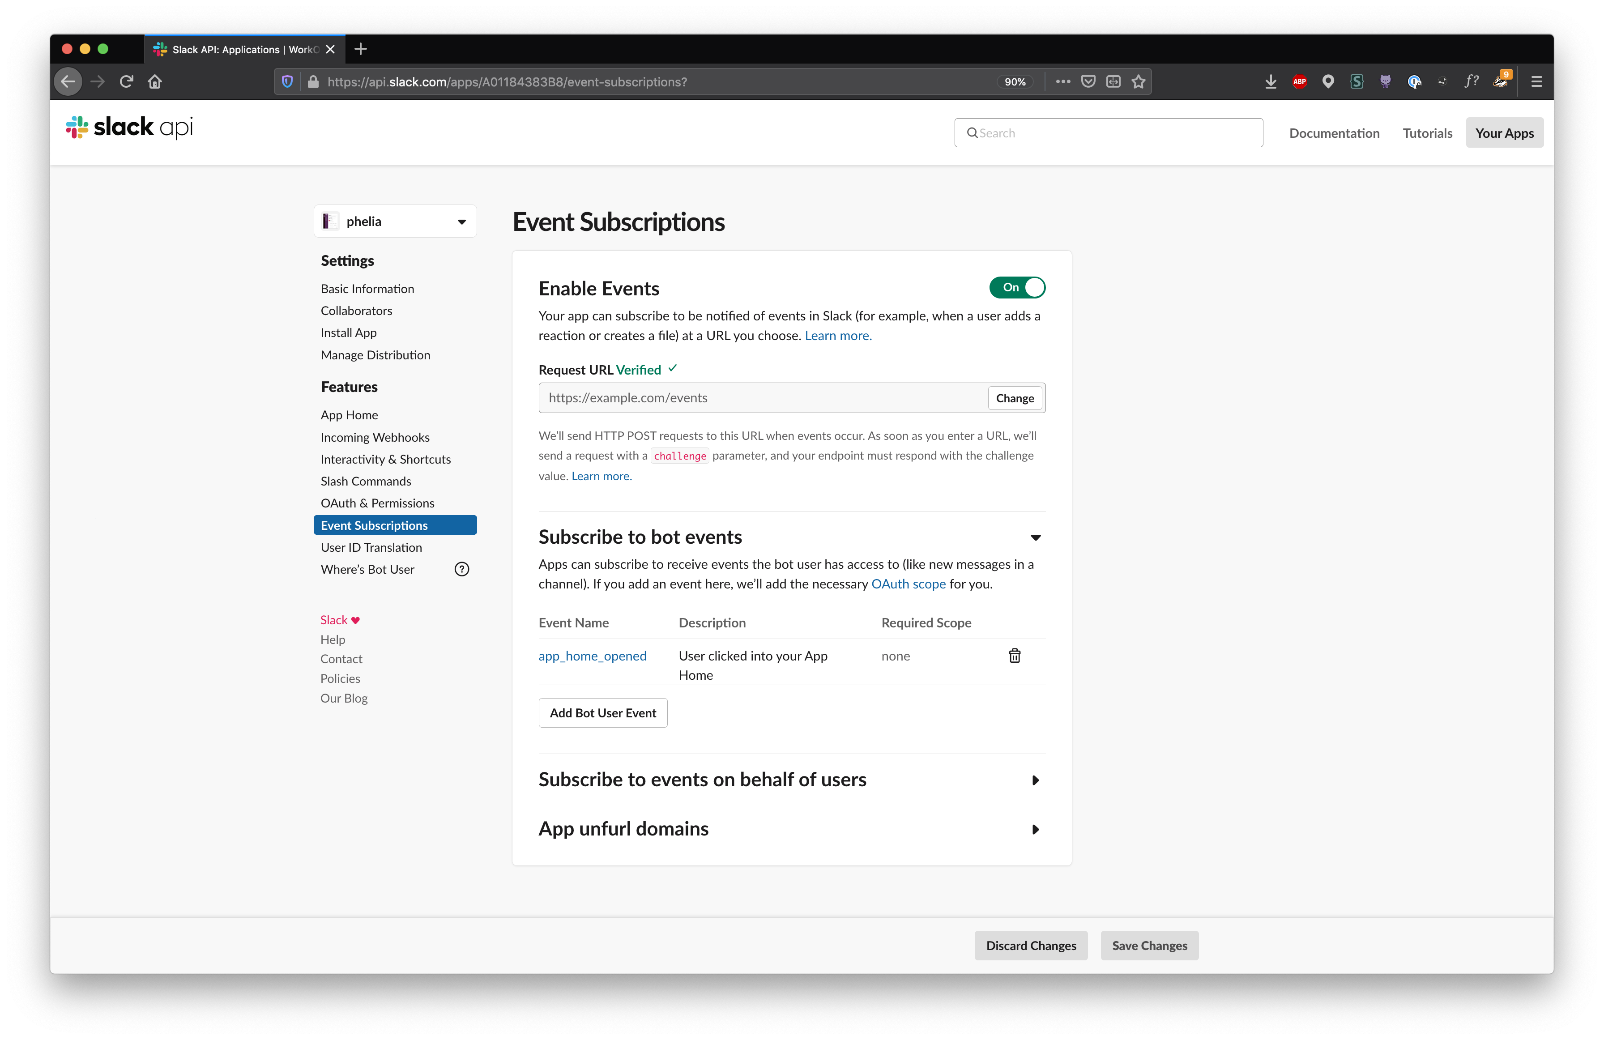Click the help icon beside Where's Bot User

pos(462,569)
